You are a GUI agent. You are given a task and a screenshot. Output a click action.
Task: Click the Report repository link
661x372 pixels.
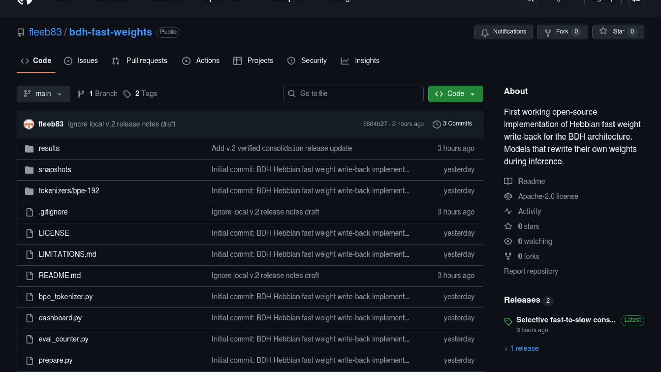531,271
